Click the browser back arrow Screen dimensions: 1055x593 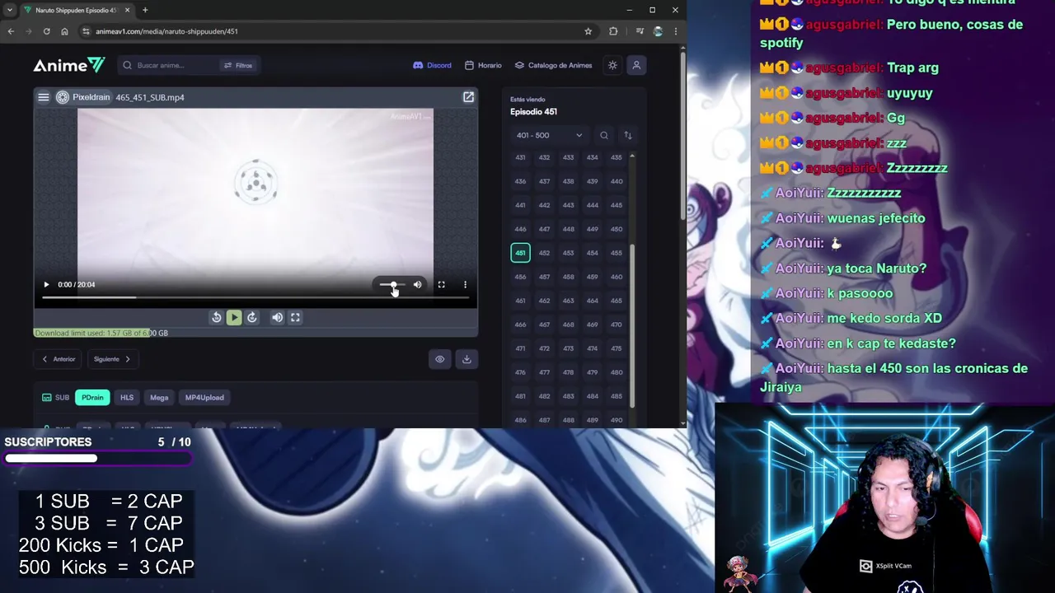click(11, 31)
